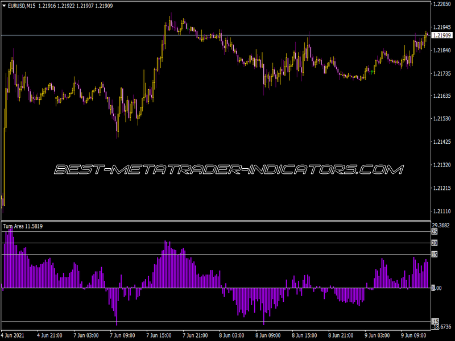Screen dimensions: 455x341
Task: Click indicator scale maximum 29.3682
Action: click(x=441, y=225)
